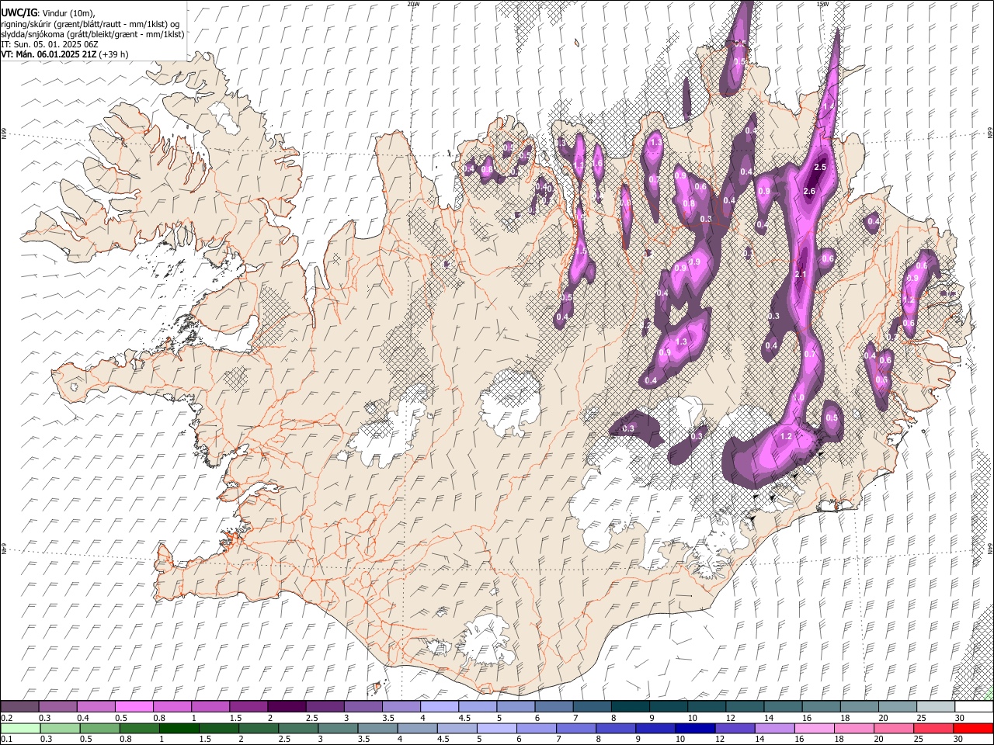Select the "slydda/snjókoma" sleet and snow description line
Screen dimensions: 994x745
93,34
